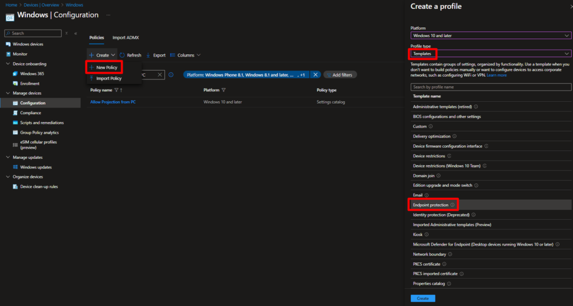Image resolution: width=573 pixels, height=306 pixels.
Task: Follow the Learn more link
Action: (497, 75)
